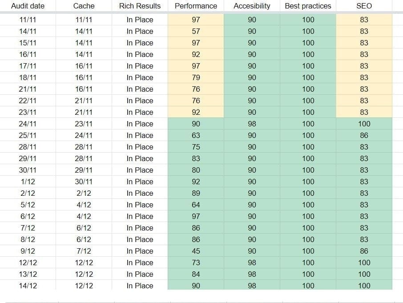The image size is (403, 303).
Task: Click the Performance value 63
Action: pyautogui.click(x=196, y=135)
